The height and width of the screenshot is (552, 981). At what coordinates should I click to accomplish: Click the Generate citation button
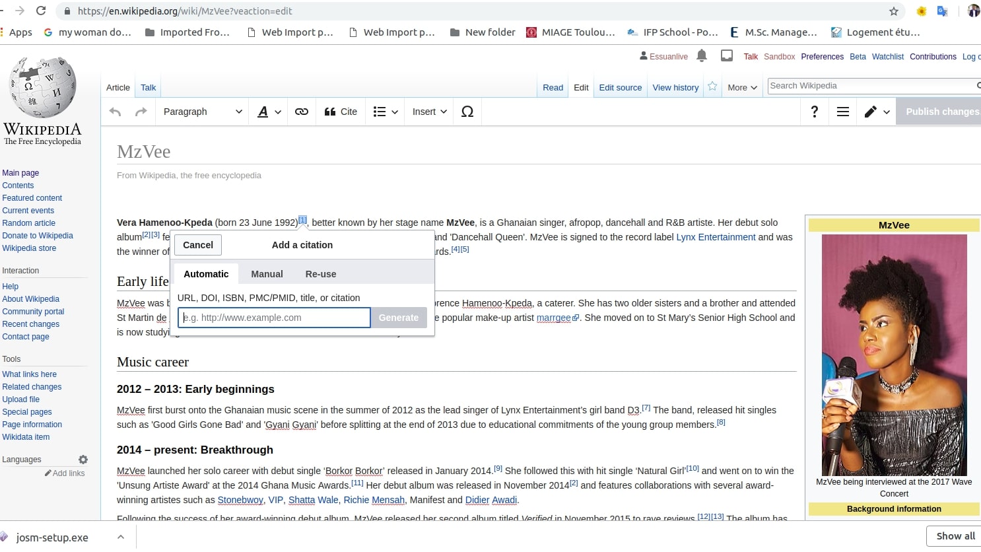click(399, 318)
